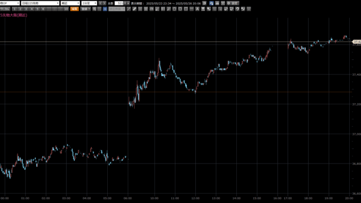Click the 37,200 price axis label
The height and width of the screenshot is (203, 361).
(x=356, y=104)
